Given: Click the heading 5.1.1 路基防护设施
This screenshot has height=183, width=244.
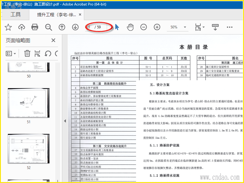Looking at the screenshot, I should 164,145.
